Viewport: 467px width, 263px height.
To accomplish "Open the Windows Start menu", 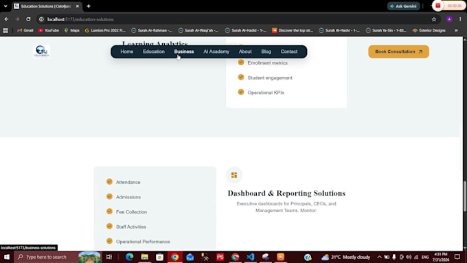I will [x=7, y=257].
